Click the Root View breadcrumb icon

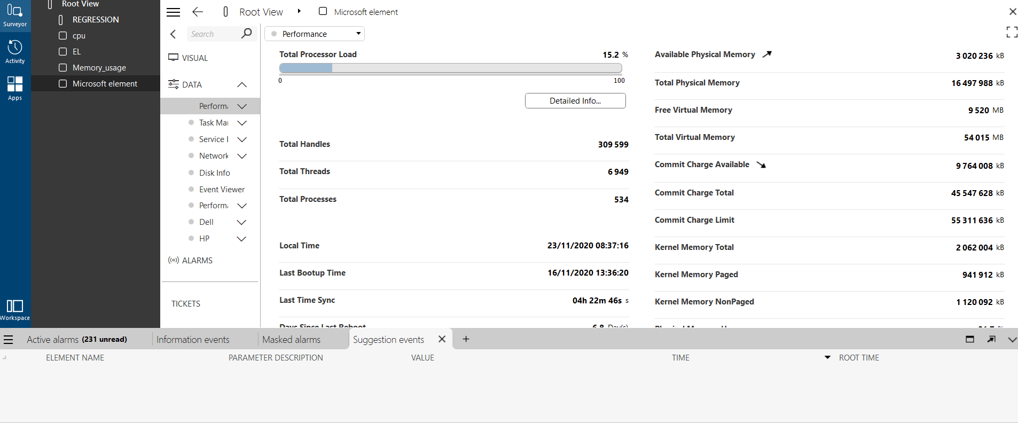(225, 12)
